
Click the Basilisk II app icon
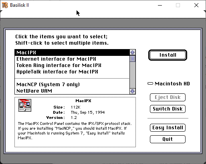tap(5, 5)
